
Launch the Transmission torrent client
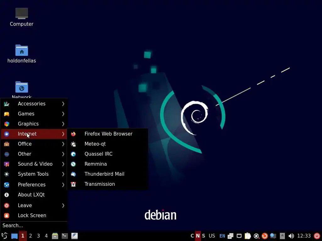(x=108, y=184)
